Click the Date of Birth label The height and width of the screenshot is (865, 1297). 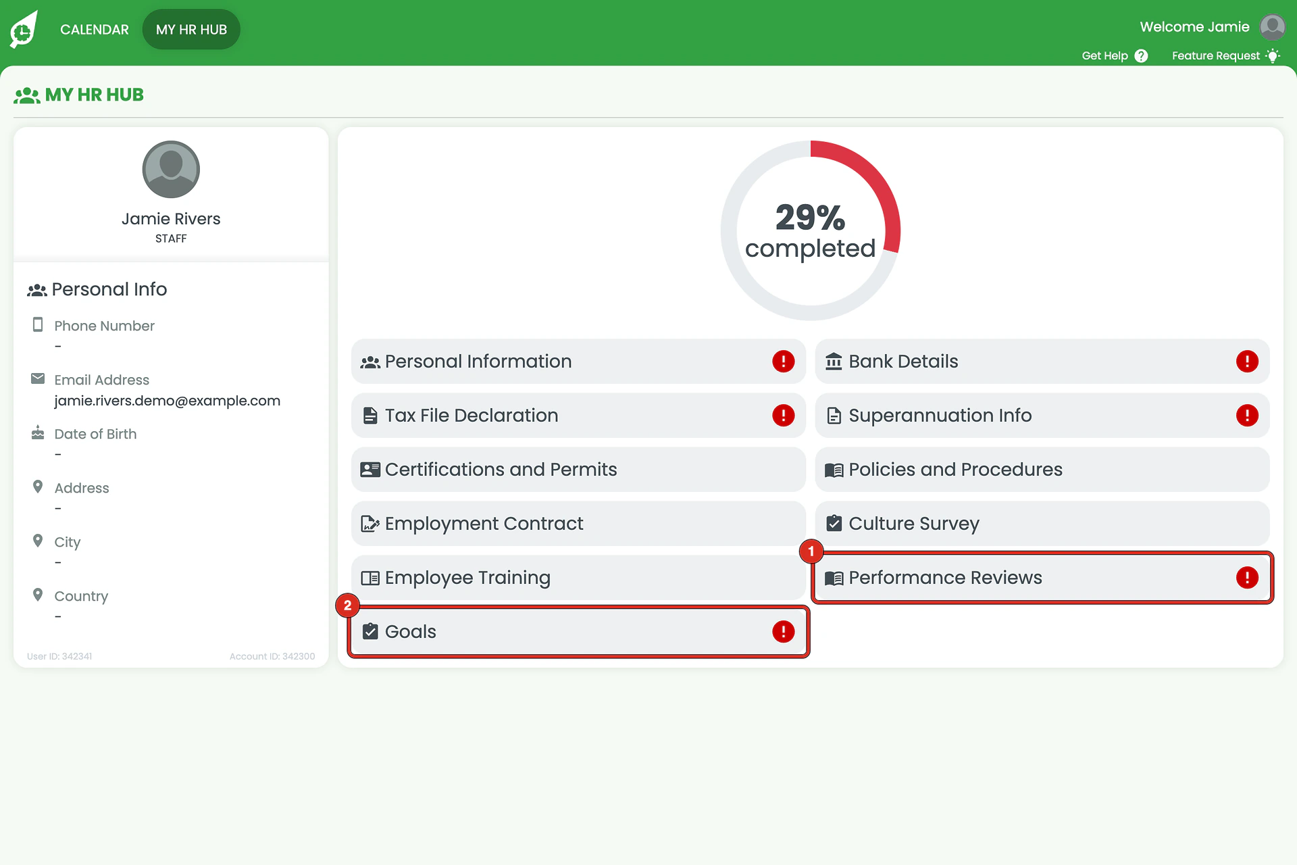pos(95,434)
